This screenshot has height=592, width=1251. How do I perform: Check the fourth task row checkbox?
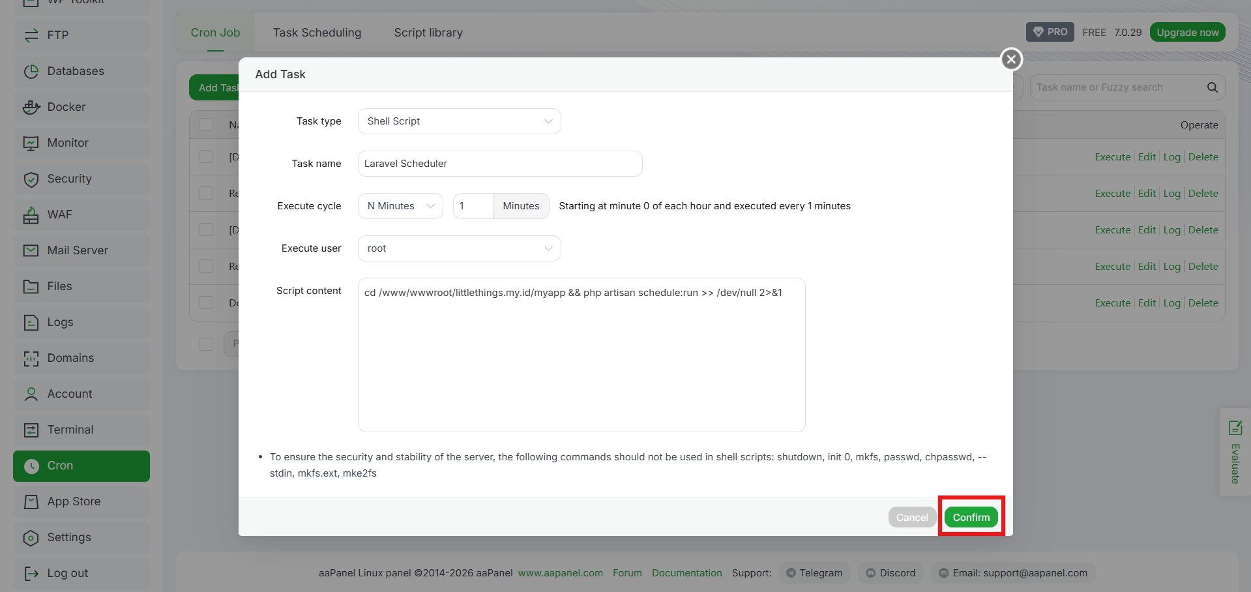[x=206, y=266]
